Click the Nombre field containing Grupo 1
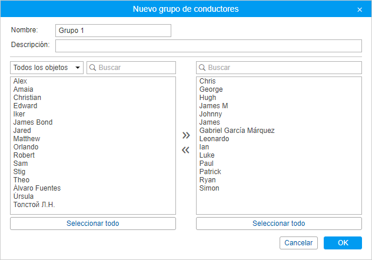Screen dimensions: 372x260 click(113, 31)
